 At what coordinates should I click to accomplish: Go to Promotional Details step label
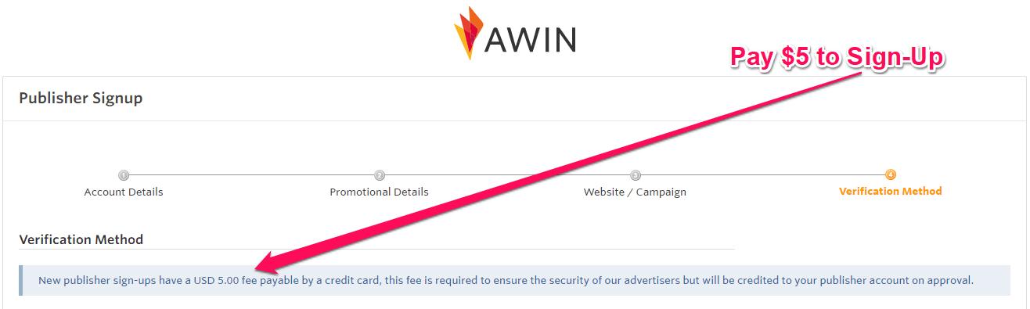380,192
